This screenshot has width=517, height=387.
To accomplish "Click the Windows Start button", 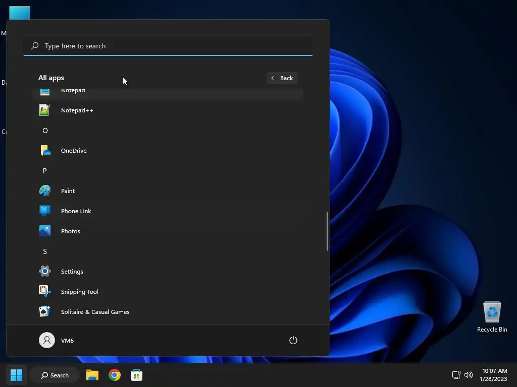I will (16, 375).
